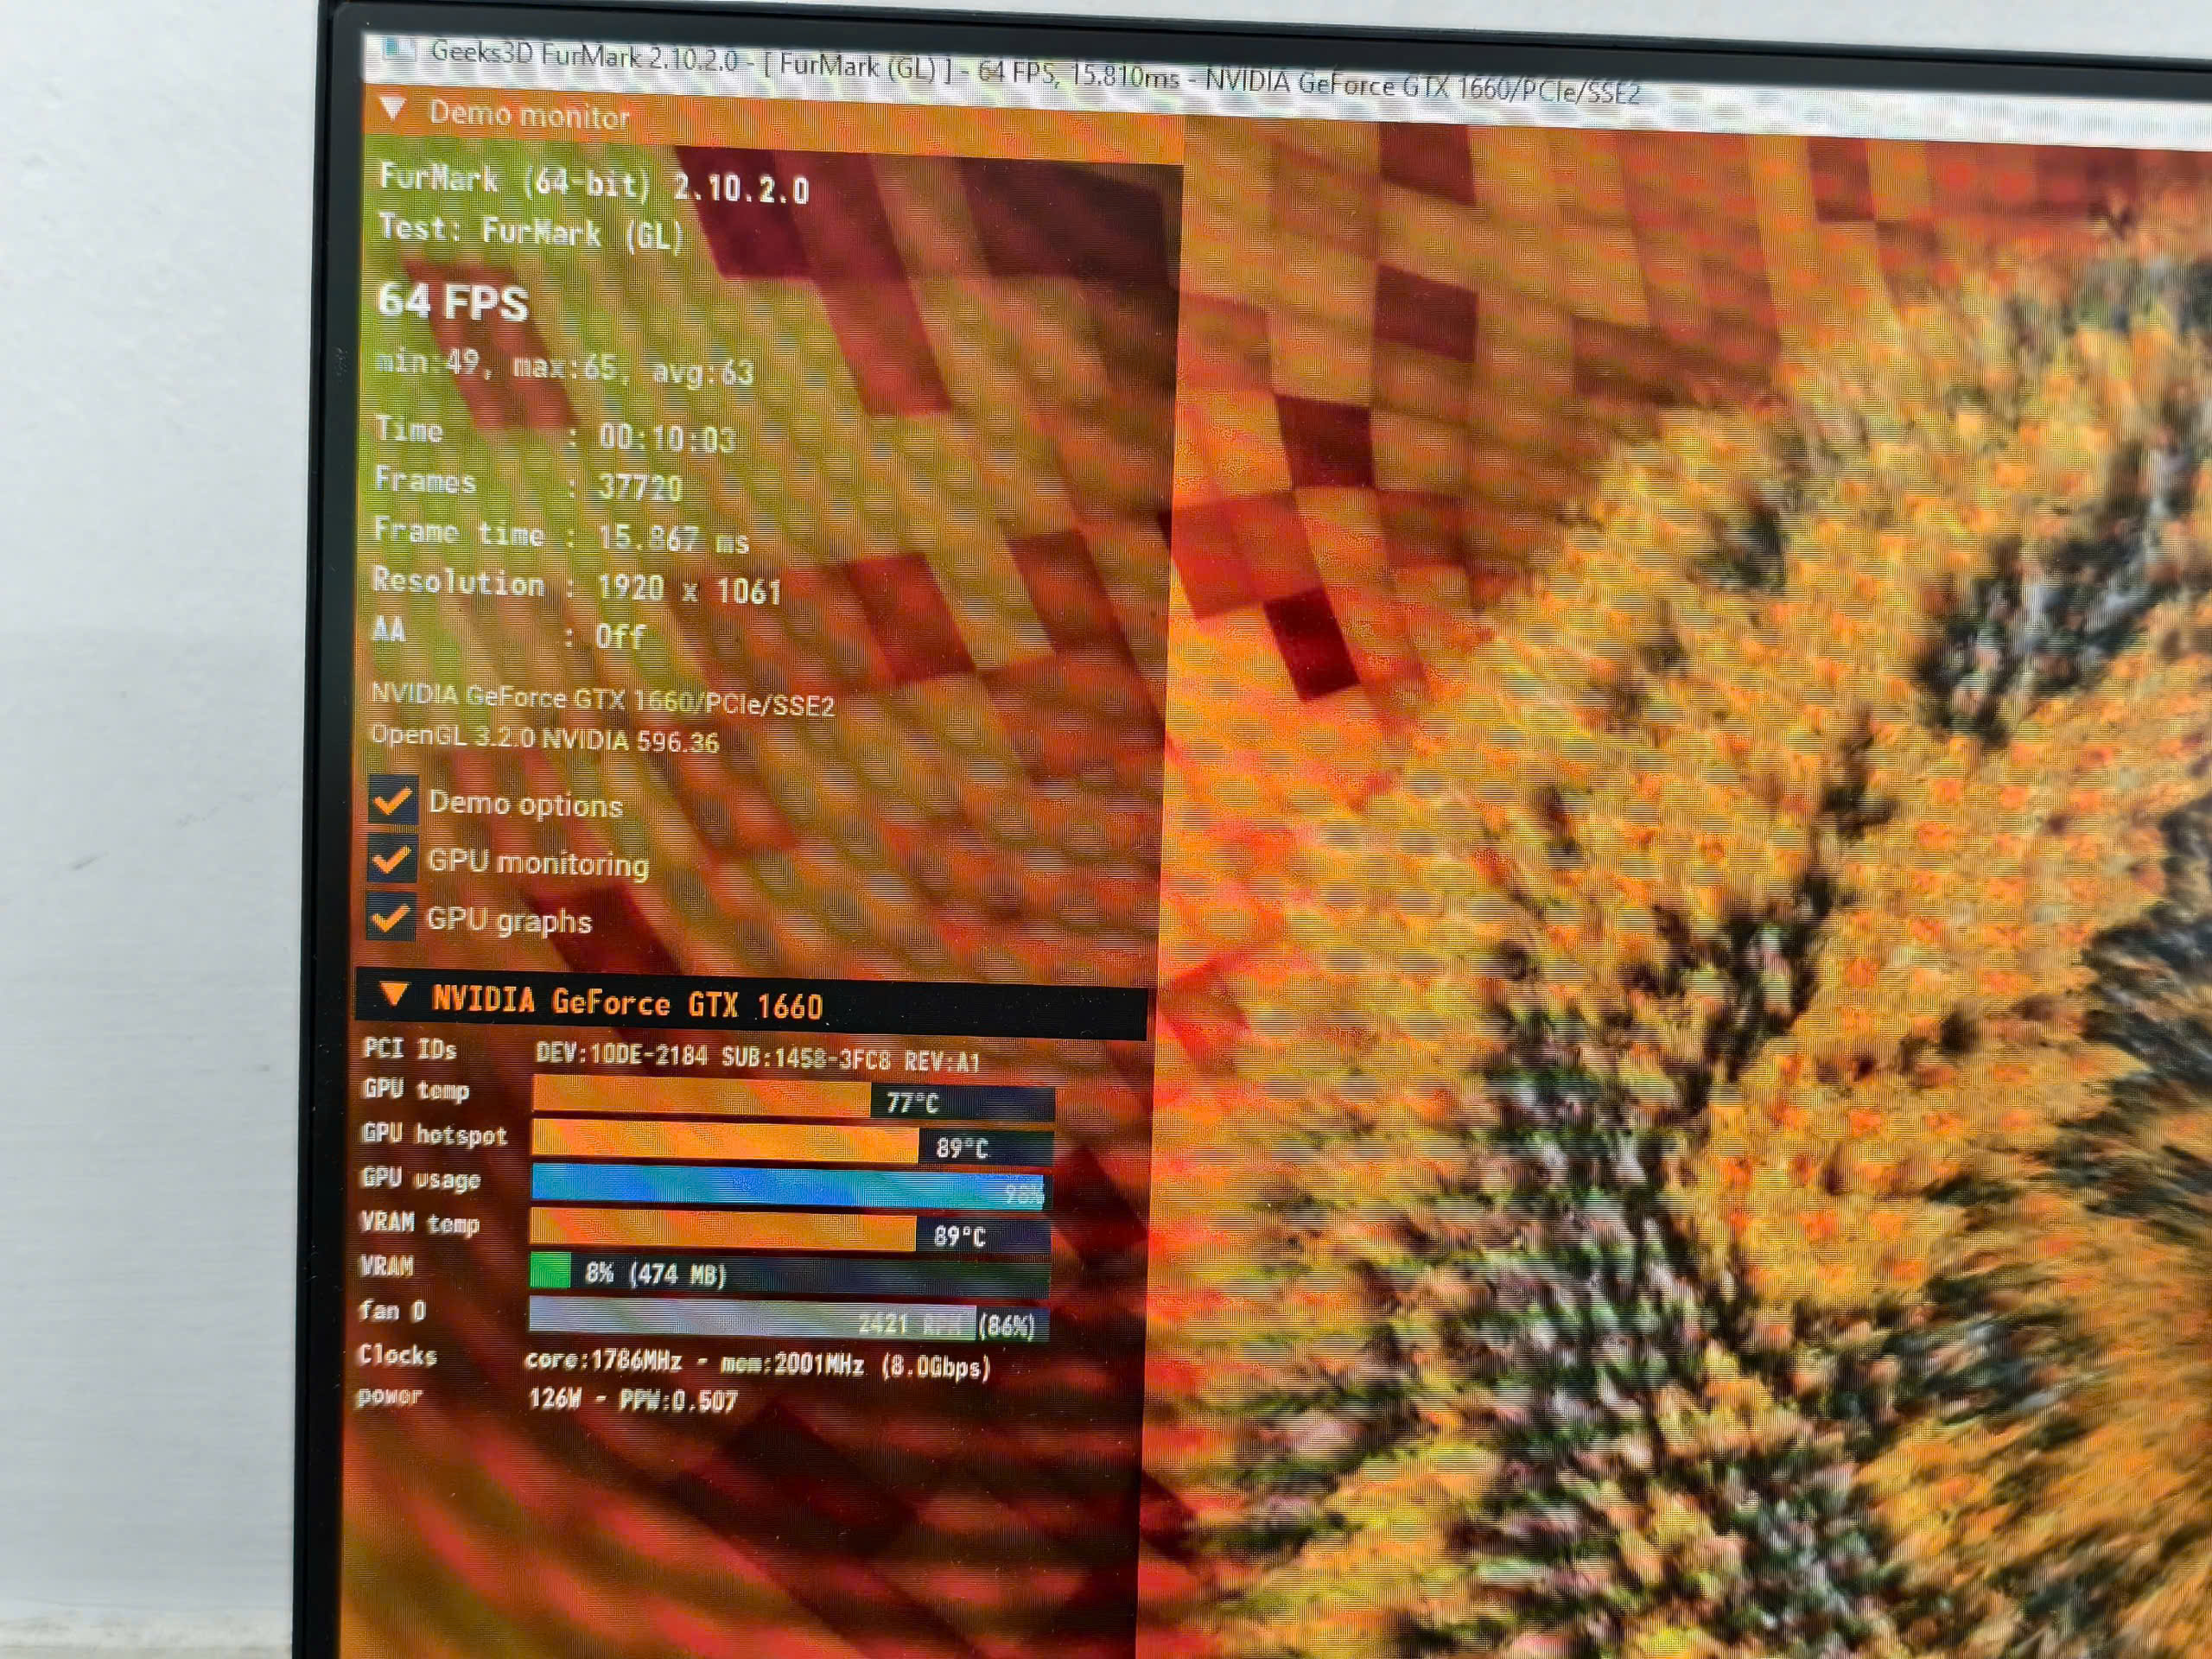Click the Frame time value '15.867 ms'
Image resolution: width=2212 pixels, height=1659 pixels.
pos(673,539)
